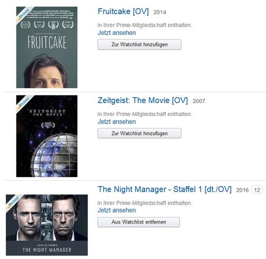
Task: Click the age rating 12 badge
Action: tap(257, 190)
